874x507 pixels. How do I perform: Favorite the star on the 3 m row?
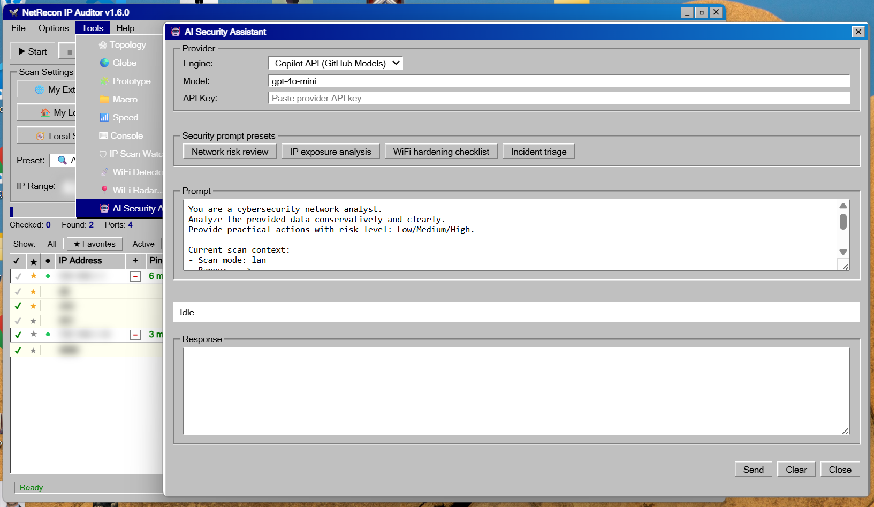[x=33, y=334]
